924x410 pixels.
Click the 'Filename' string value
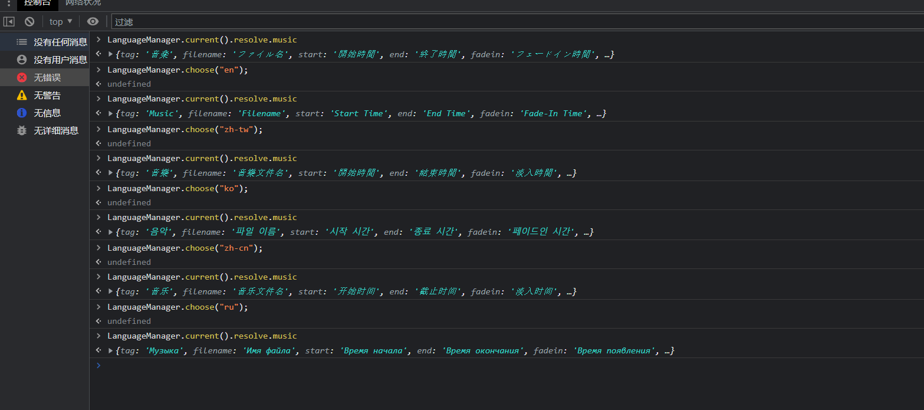(x=263, y=113)
